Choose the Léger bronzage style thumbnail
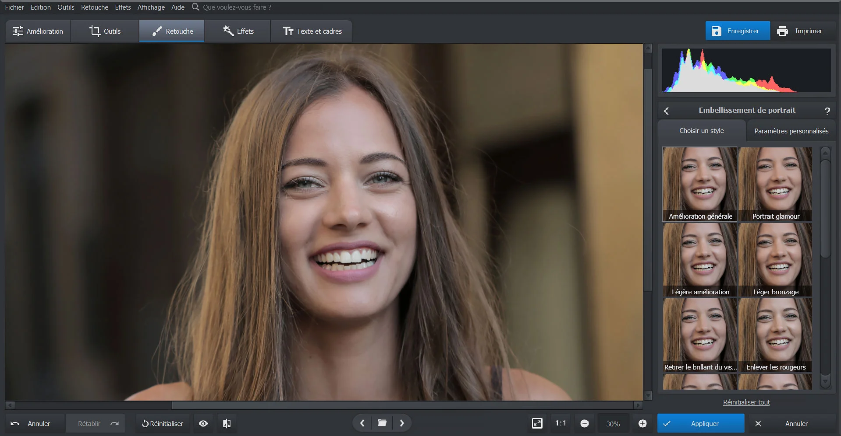Viewport: 841px width, 436px height. 775,260
